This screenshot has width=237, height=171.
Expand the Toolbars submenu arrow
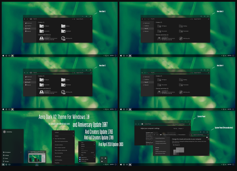point(73,132)
